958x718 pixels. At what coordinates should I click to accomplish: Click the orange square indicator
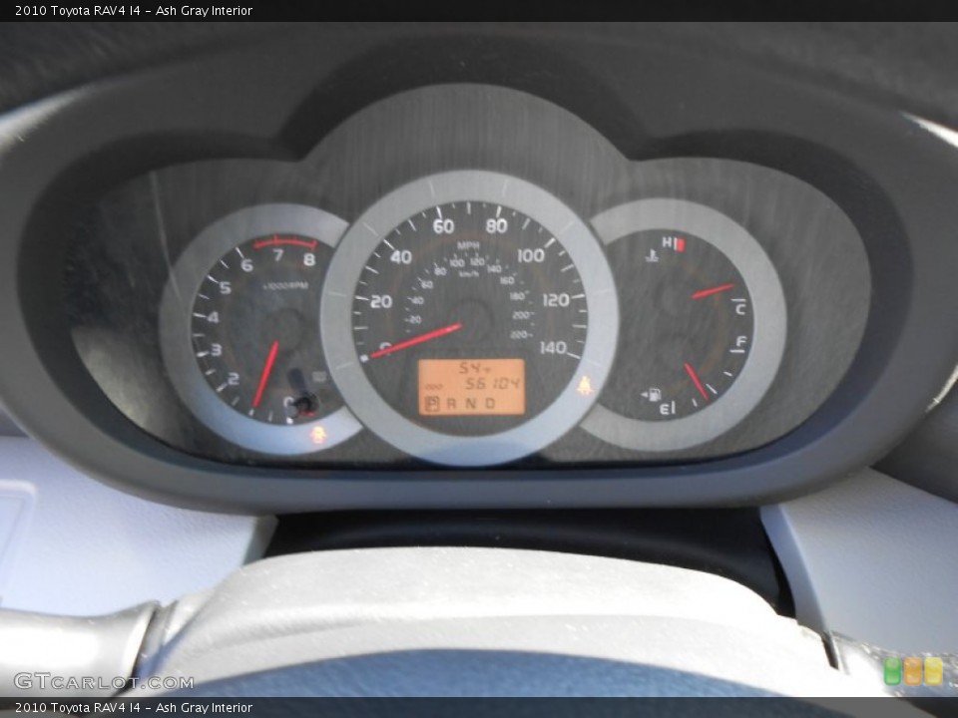[913, 671]
